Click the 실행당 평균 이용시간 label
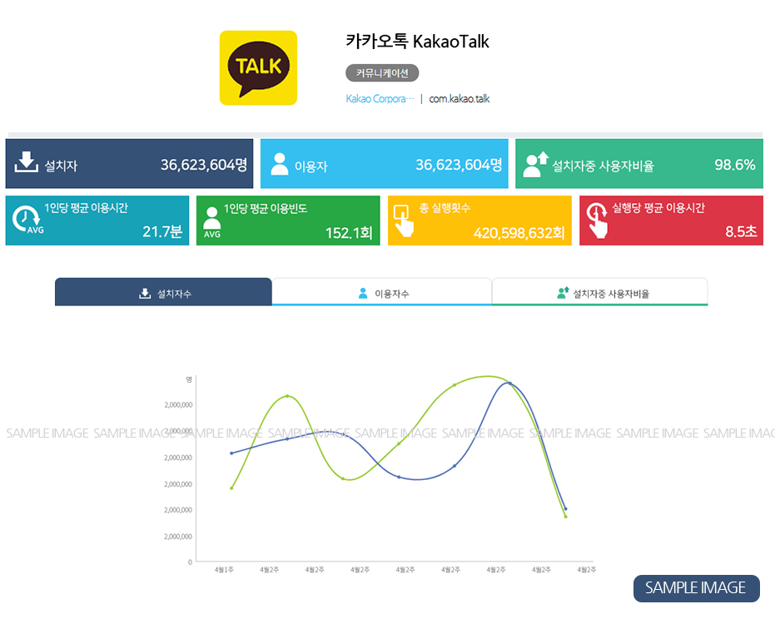 658,208
